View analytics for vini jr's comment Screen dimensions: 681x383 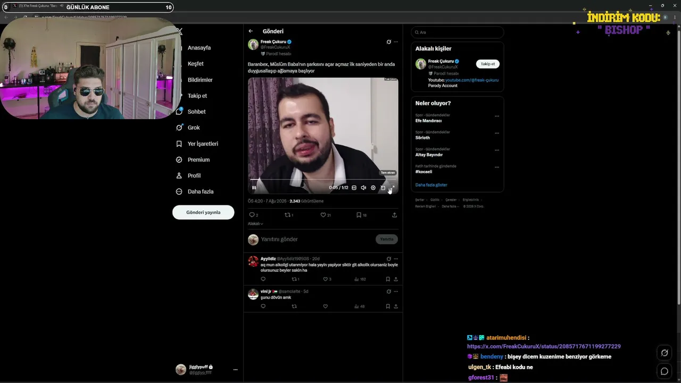point(360,306)
